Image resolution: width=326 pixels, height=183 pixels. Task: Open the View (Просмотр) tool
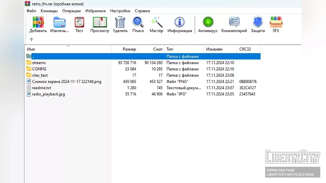[x=100, y=22]
